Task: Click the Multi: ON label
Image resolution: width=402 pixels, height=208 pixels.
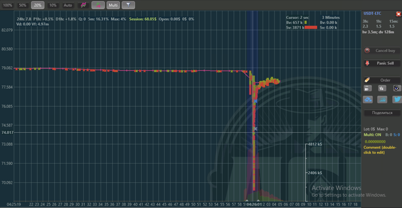Action: pyautogui.click(x=372, y=135)
